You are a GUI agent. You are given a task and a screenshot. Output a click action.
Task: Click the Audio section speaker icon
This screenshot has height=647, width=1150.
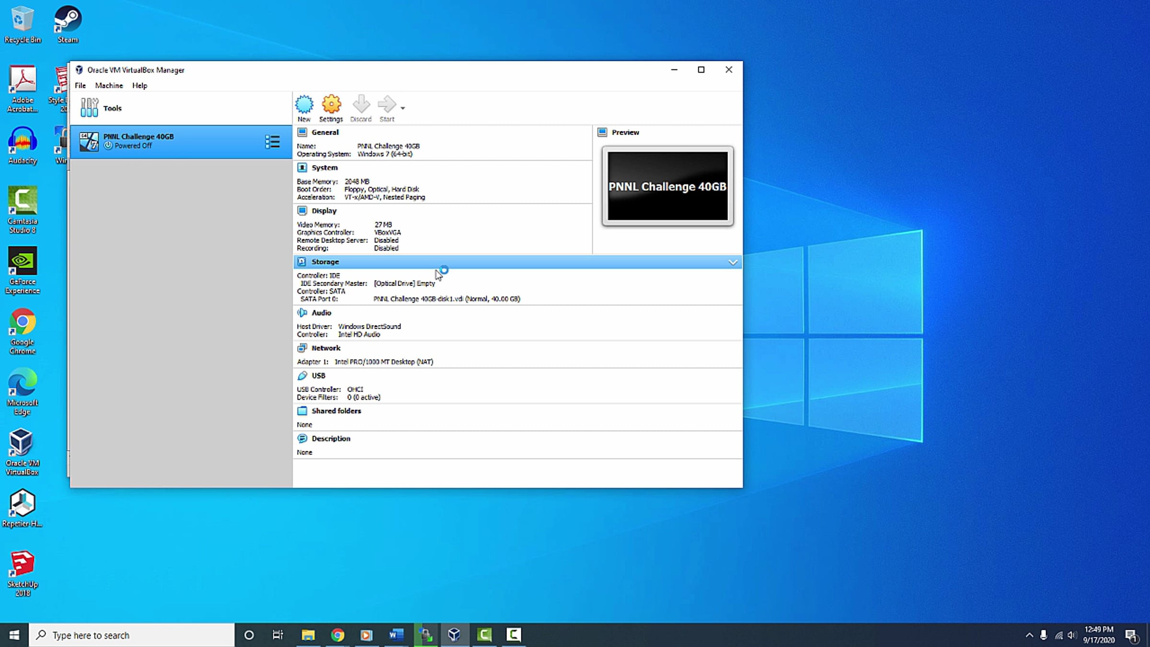(x=302, y=312)
